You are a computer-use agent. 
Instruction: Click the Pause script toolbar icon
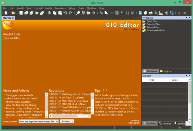click(184, 13)
